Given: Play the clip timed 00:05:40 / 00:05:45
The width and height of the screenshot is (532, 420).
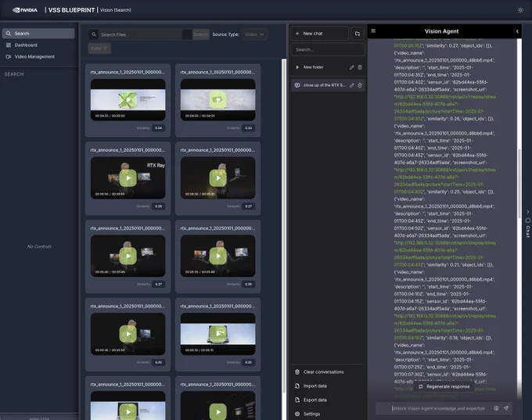Looking at the screenshot, I should 128,256.
